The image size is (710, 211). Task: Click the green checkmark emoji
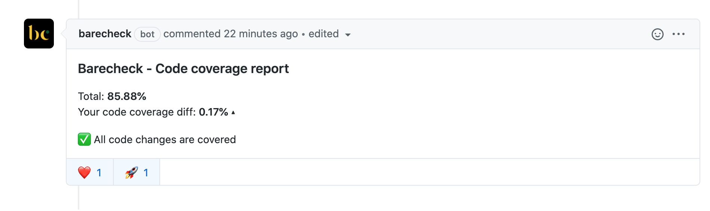tap(84, 139)
